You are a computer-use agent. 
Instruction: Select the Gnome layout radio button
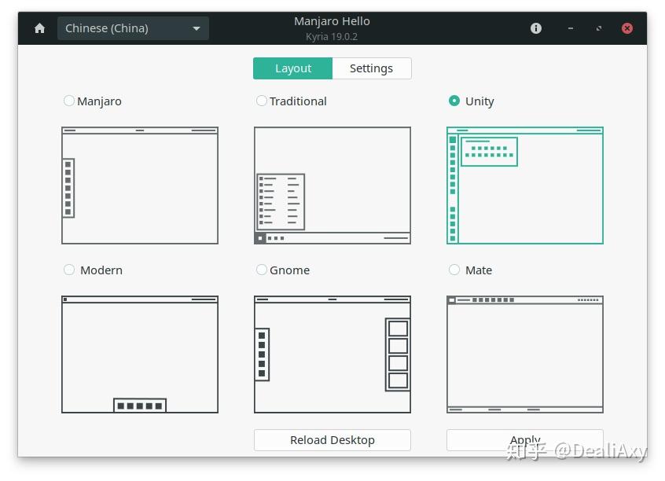coord(261,270)
